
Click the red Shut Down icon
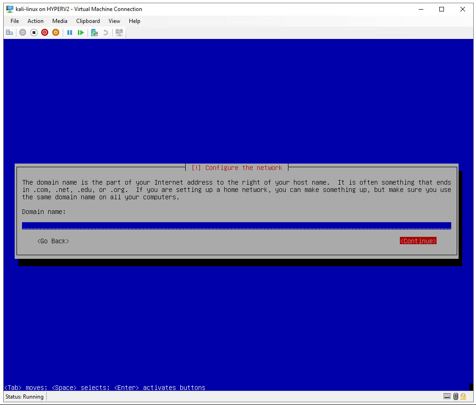click(x=44, y=33)
